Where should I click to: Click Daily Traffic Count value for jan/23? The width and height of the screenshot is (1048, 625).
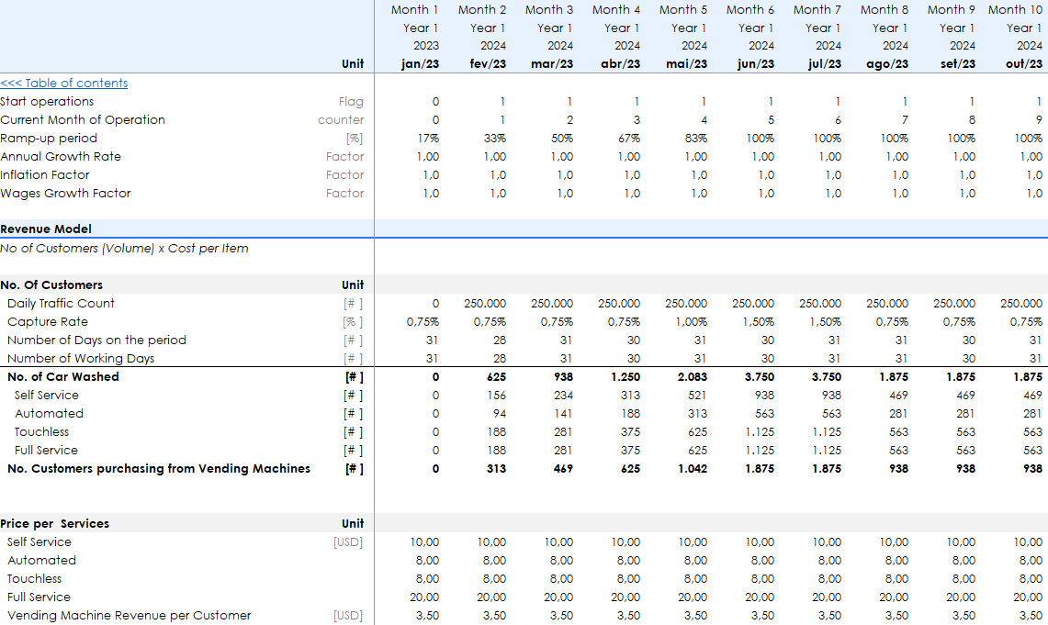pyautogui.click(x=434, y=303)
